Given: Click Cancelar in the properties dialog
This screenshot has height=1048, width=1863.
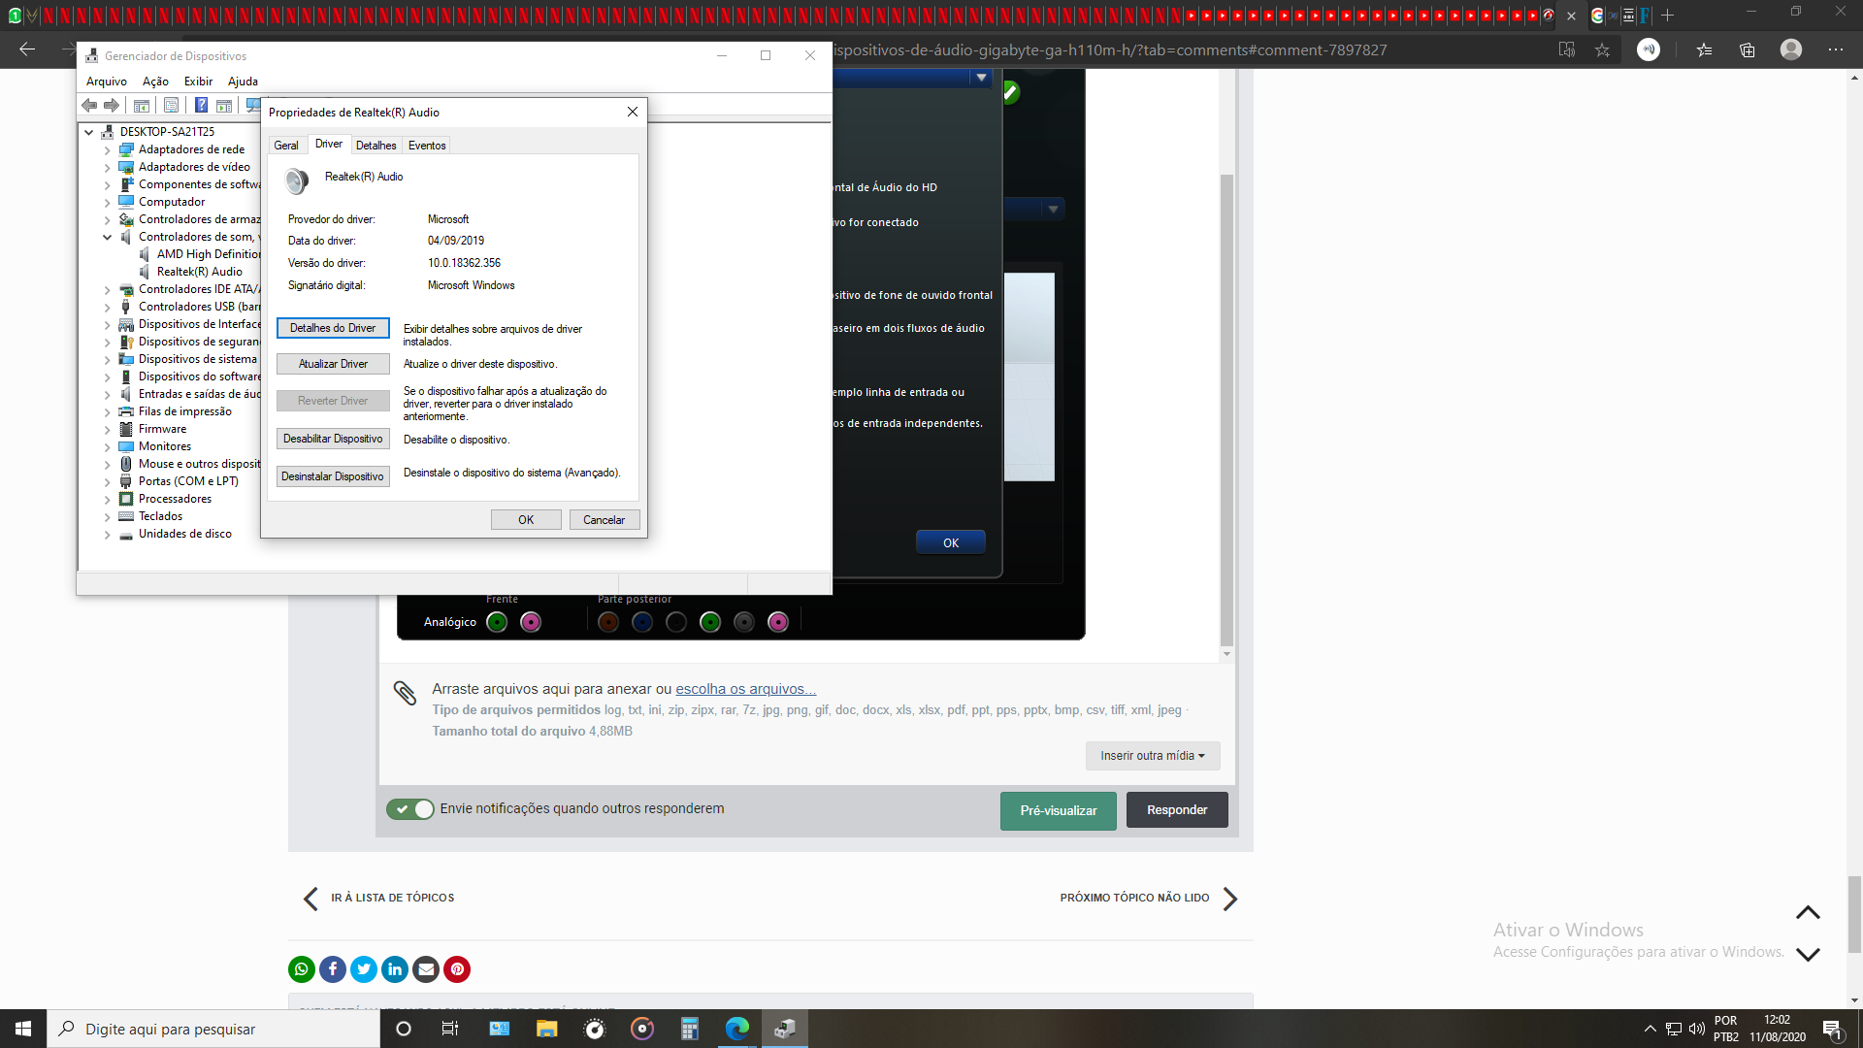Looking at the screenshot, I should [604, 520].
